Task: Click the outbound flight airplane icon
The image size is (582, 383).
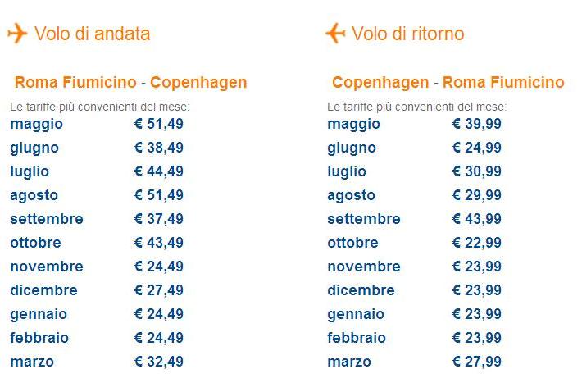Action: pyautogui.click(x=17, y=34)
